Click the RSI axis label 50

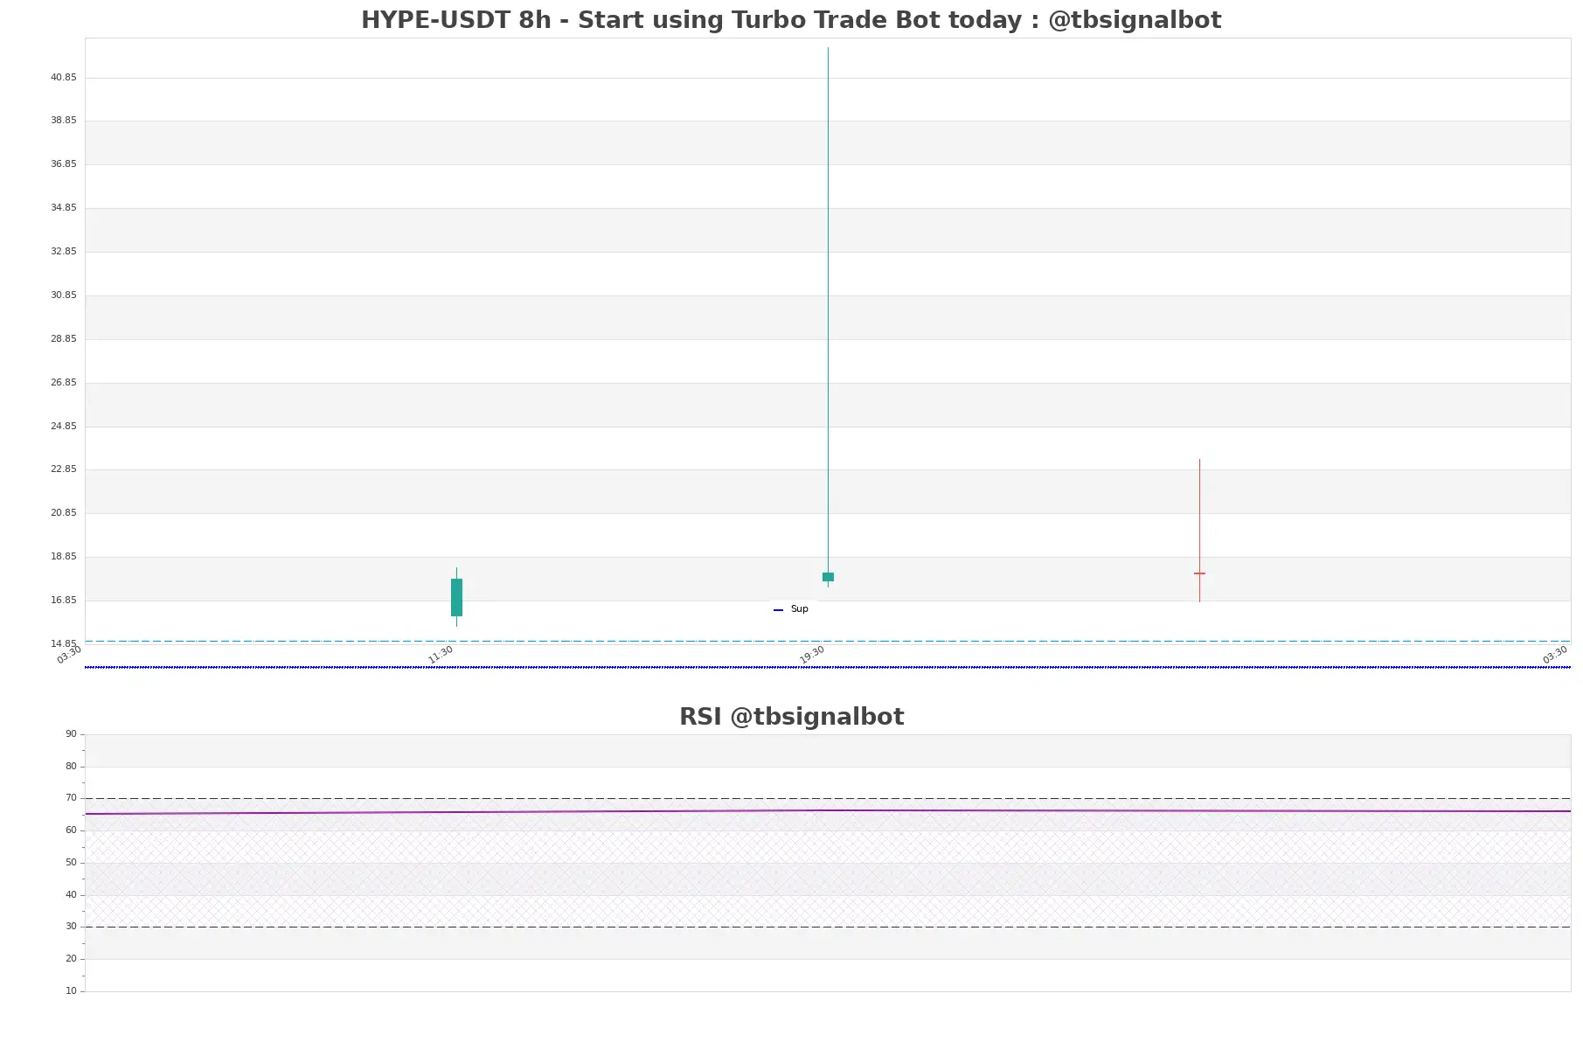point(71,863)
